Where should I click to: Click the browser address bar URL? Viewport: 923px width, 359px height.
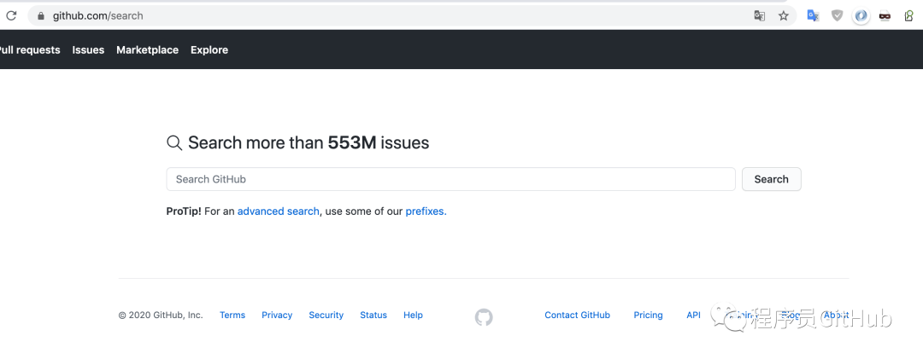coord(98,15)
